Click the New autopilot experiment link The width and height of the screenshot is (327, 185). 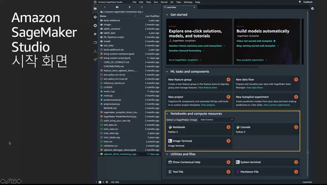tap(252, 60)
